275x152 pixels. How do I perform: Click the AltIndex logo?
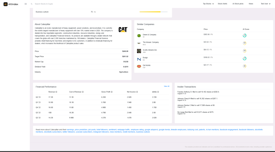11,4
